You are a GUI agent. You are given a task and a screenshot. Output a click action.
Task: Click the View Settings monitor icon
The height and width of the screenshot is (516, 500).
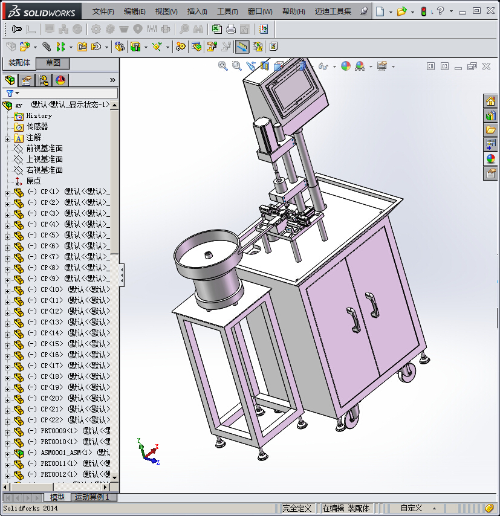click(x=382, y=66)
